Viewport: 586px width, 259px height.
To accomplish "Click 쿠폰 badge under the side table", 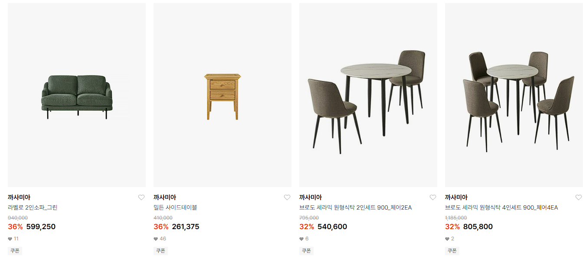I will [160, 251].
